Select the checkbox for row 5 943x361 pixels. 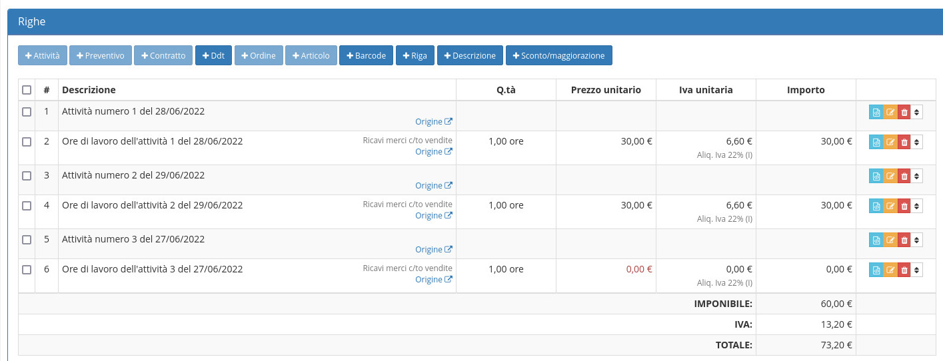pyautogui.click(x=27, y=239)
